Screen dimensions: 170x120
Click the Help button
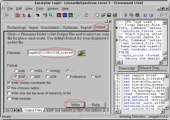(x=95, y=105)
